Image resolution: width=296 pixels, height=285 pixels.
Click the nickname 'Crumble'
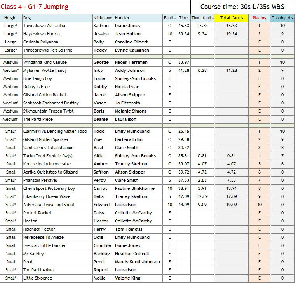pyautogui.click(x=102, y=245)
